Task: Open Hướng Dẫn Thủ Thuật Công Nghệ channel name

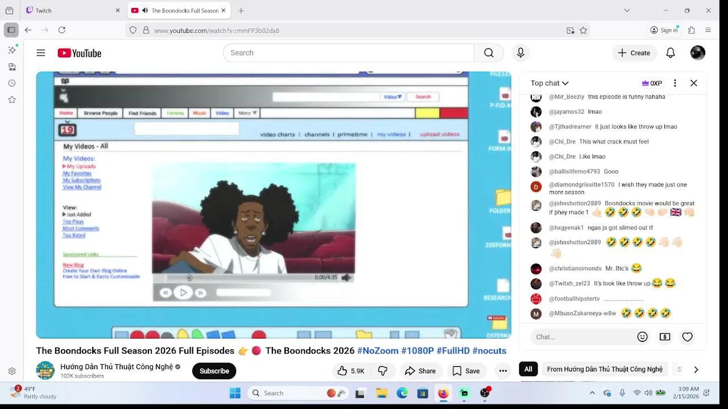Action: [117, 366]
